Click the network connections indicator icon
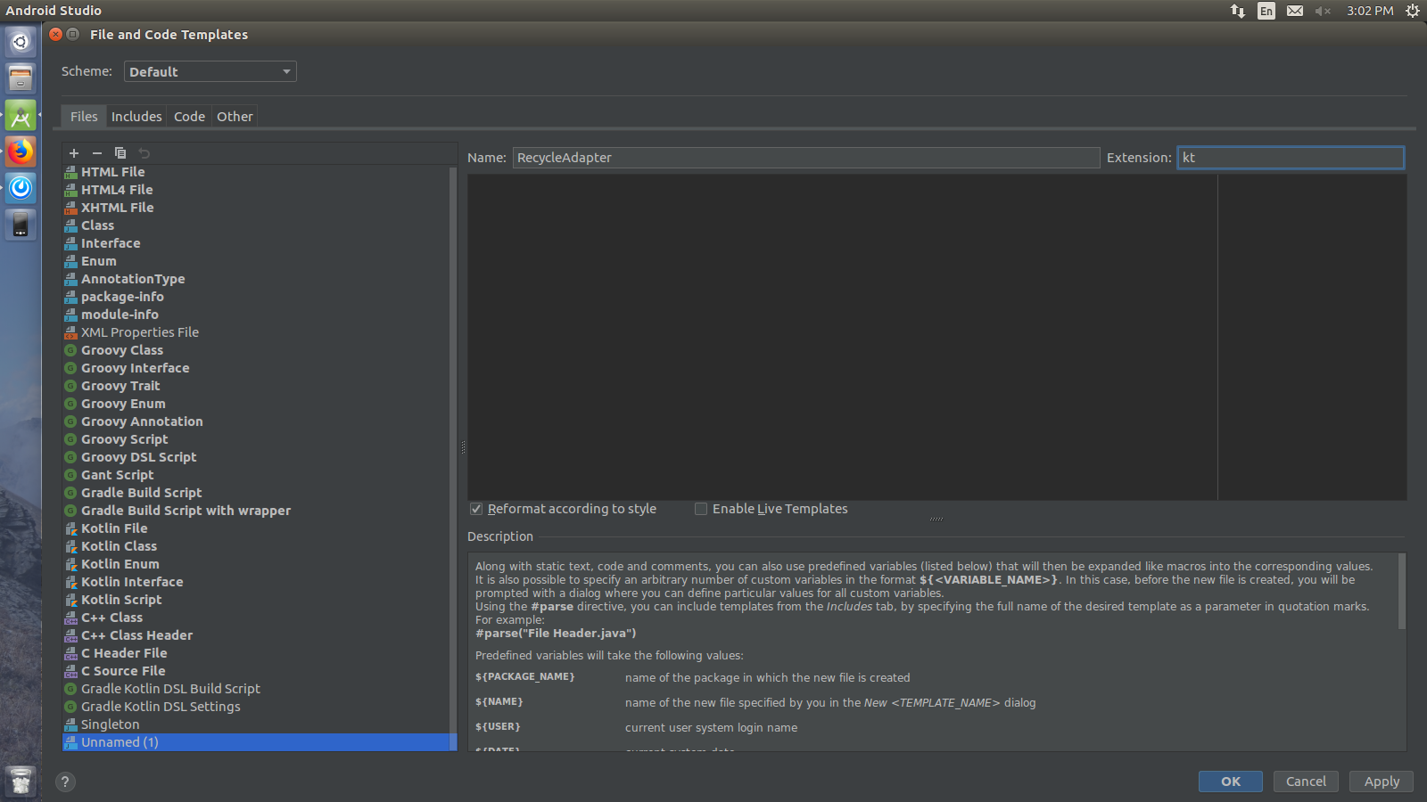The height and width of the screenshot is (802, 1427). coord(1238,11)
